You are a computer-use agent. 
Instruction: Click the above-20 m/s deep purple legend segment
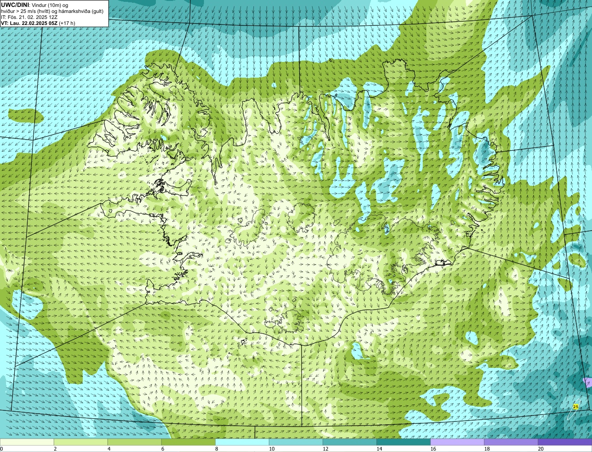[565, 442]
